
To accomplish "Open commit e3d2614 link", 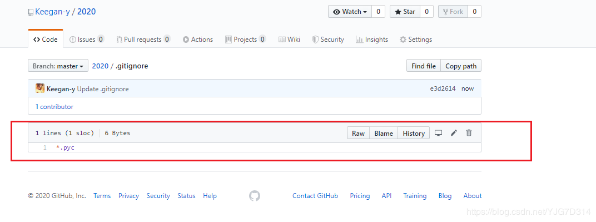I will (443, 88).
